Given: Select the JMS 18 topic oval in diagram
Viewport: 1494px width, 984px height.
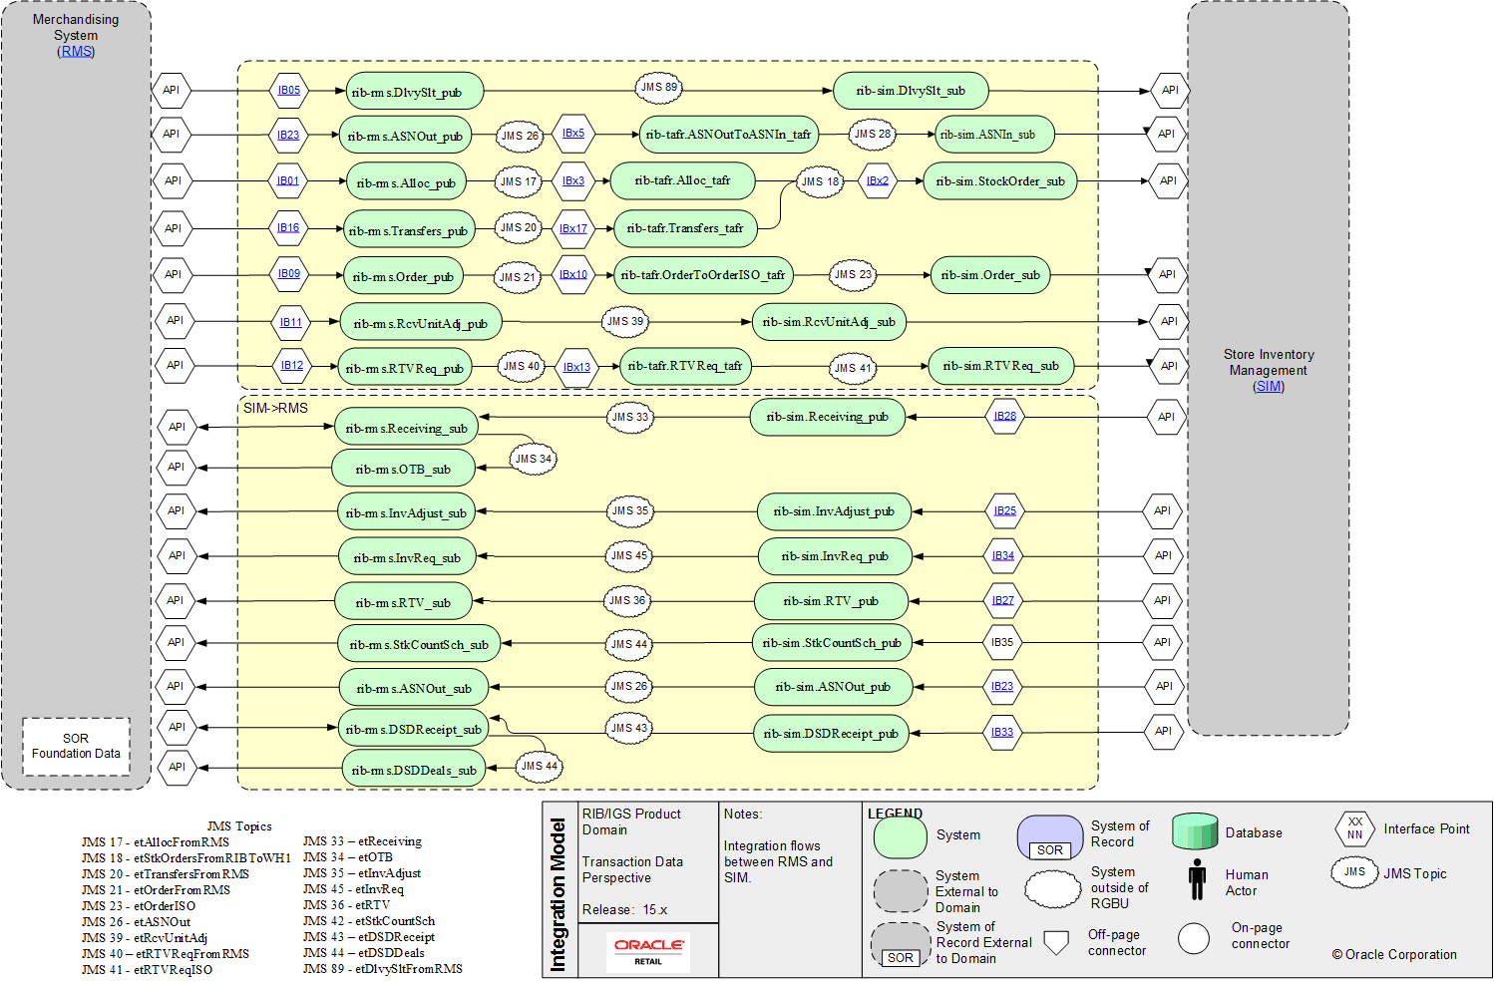Looking at the screenshot, I should pyautogui.click(x=820, y=181).
